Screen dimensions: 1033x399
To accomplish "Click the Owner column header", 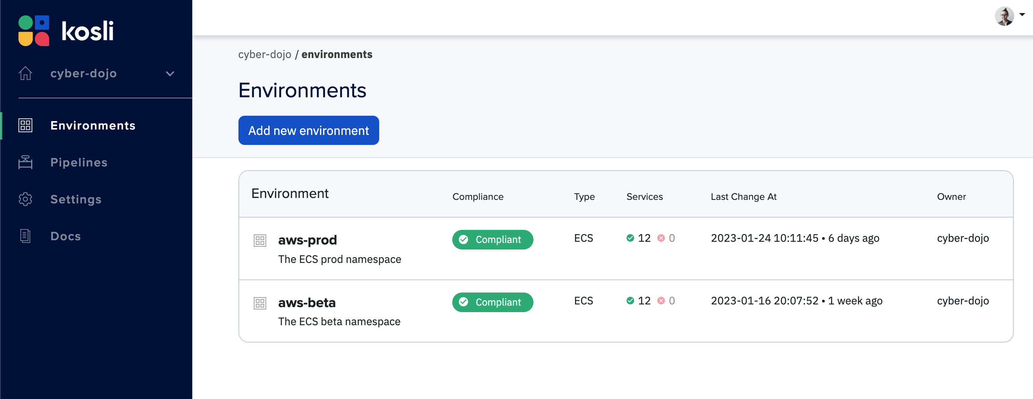I will [951, 197].
